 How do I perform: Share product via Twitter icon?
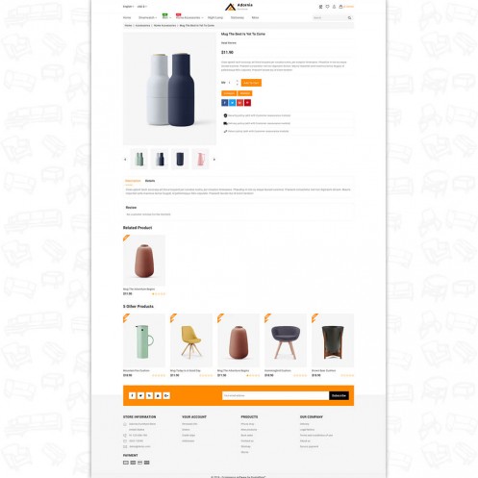point(232,103)
